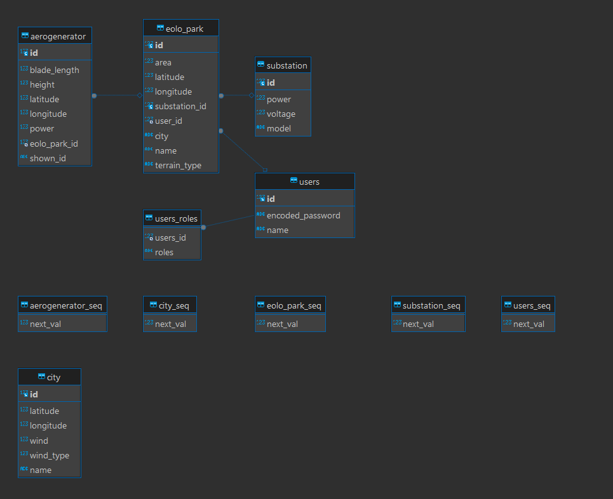Click the users_roles table icon

[149, 218]
